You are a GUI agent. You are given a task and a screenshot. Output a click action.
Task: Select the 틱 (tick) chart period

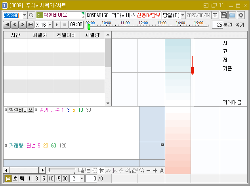pos(22,178)
